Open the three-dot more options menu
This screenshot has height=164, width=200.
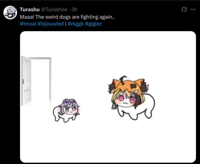click(193, 9)
